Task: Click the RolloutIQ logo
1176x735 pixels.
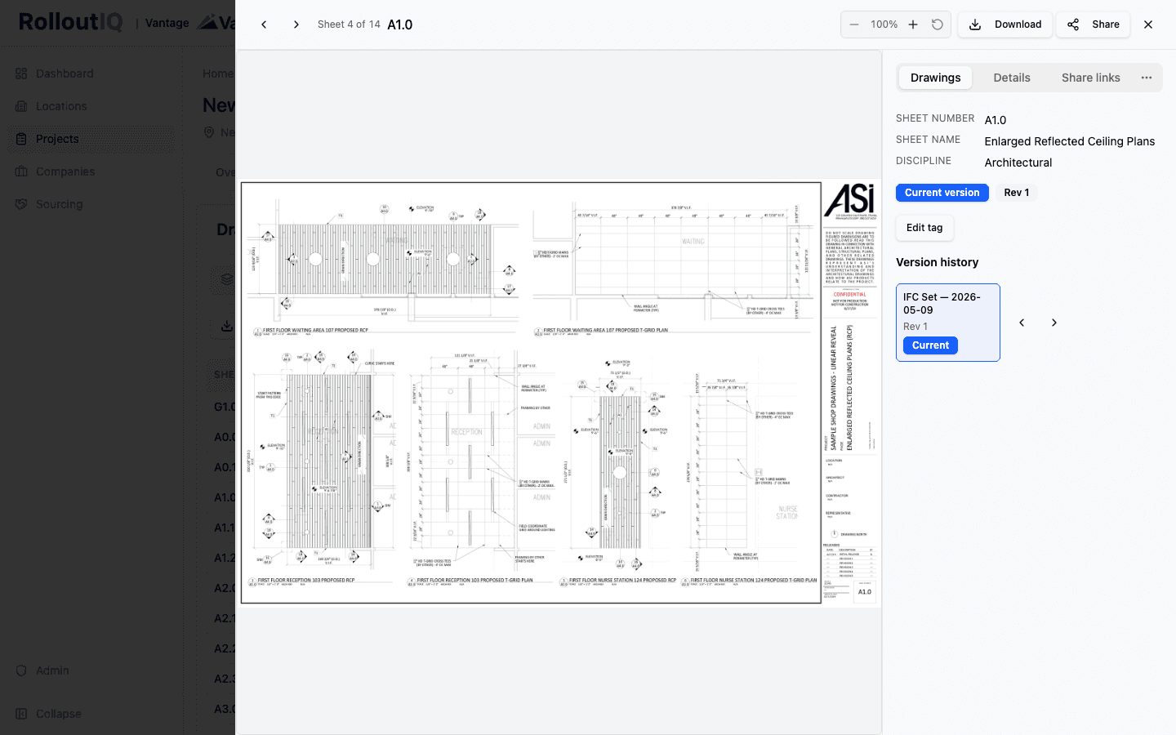Action: click(71, 22)
